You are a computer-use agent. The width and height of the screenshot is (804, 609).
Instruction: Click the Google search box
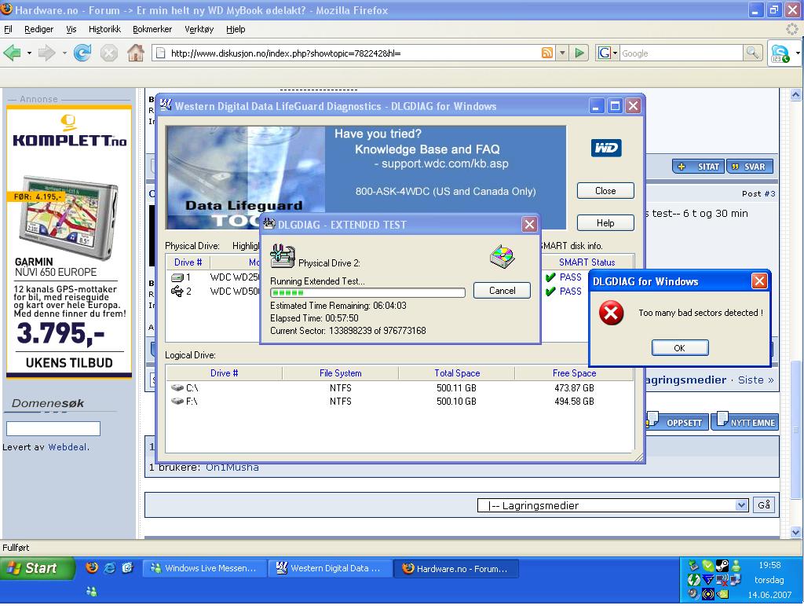pyautogui.click(x=681, y=53)
